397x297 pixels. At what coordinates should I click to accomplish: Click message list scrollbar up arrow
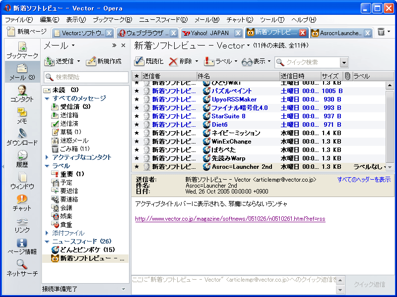pos(390,85)
